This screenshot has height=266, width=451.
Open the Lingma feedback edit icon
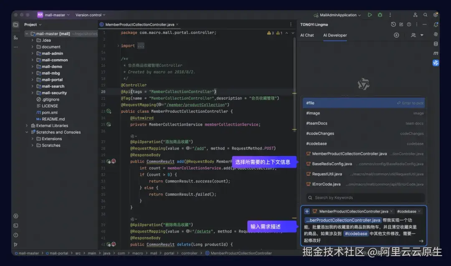[401, 25]
